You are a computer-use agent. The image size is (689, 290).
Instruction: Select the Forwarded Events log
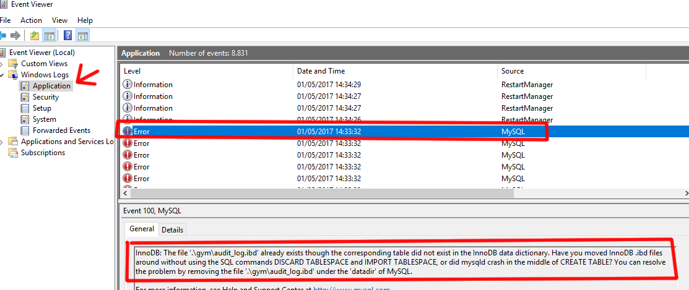(x=61, y=130)
